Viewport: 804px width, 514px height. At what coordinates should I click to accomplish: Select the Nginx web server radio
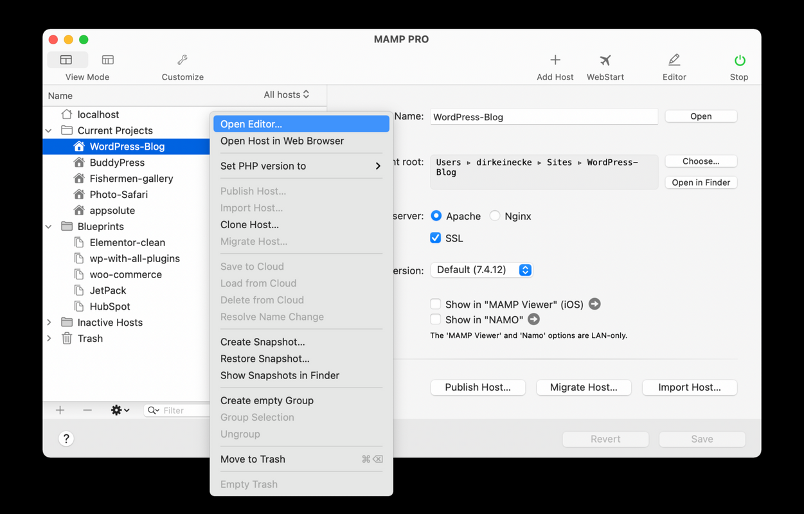(x=495, y=216)
